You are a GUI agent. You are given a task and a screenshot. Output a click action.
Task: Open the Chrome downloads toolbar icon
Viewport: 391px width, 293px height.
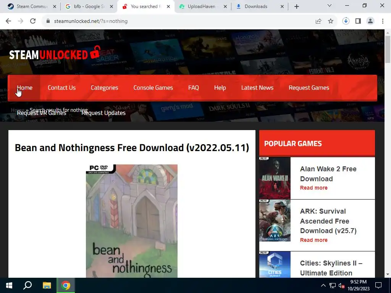pos(346,21)
